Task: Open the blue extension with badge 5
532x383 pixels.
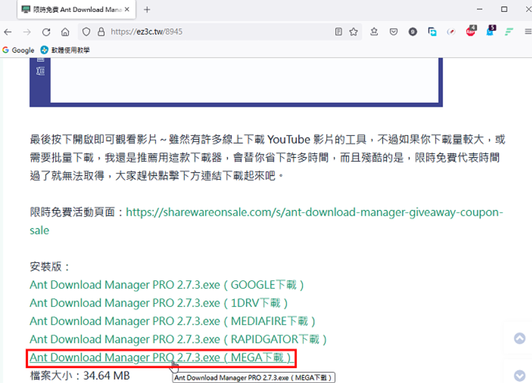Action: [x=491, y=31]
